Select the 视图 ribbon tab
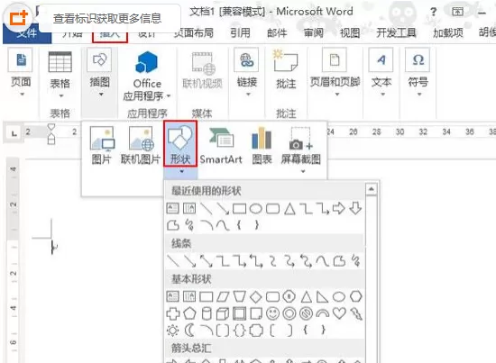Screen dimensions: 496x363 (350, 32)
